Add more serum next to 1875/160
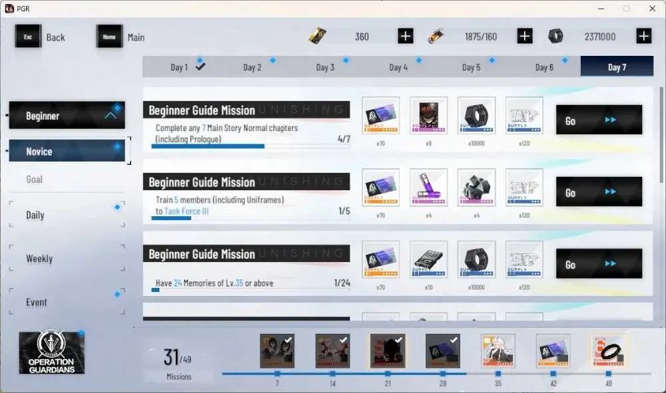The width and height of the screenshot is (666, 393). click(x=525, y=36)
